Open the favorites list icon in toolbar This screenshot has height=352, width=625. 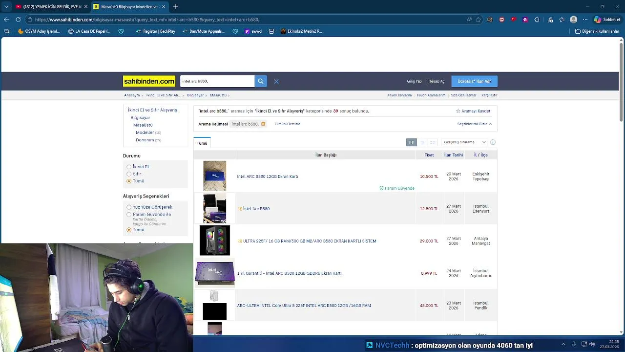point(562,20)
